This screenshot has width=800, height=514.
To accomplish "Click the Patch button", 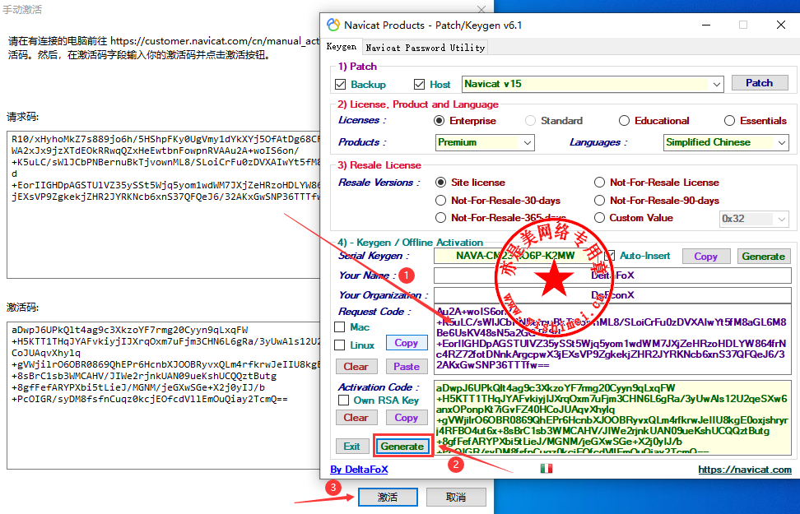I will coord(760,83).
